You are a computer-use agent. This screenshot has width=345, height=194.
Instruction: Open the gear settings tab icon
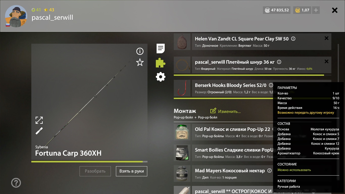coord(161,77)
